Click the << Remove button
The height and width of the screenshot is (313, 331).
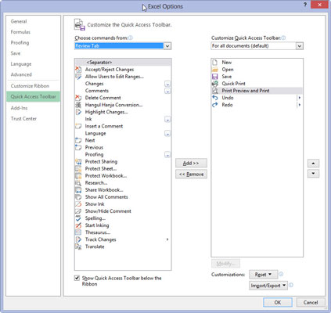click(x=191, y=174)
